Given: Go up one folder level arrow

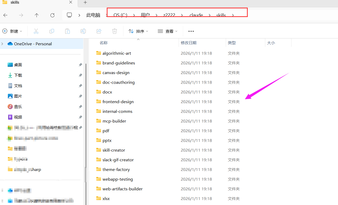Looking at the screenshot, I should click(x=37, y=15).
